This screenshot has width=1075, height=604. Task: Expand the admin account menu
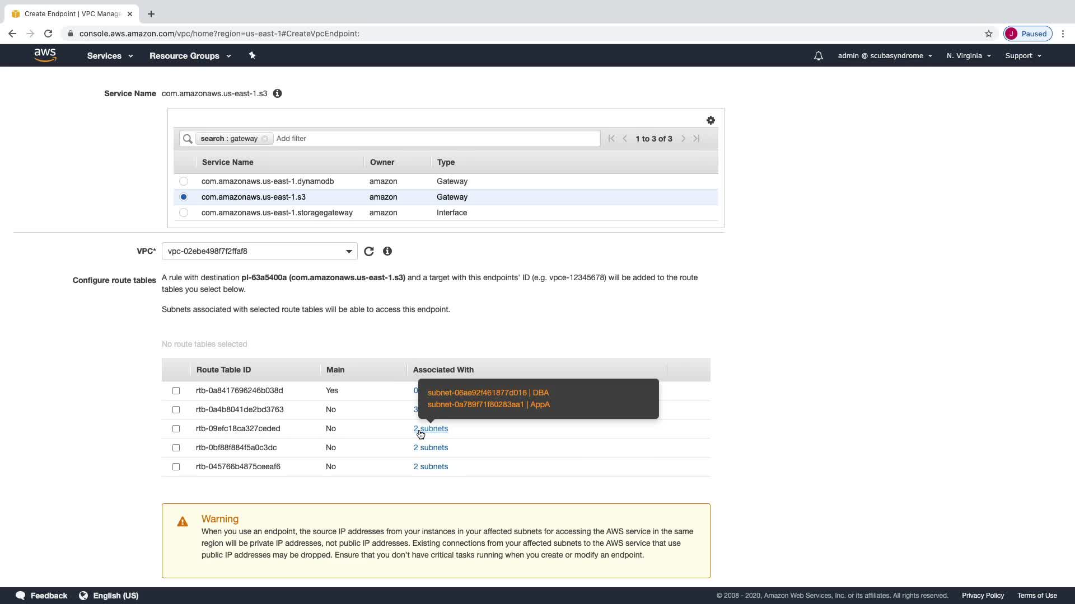click(885, 56)
